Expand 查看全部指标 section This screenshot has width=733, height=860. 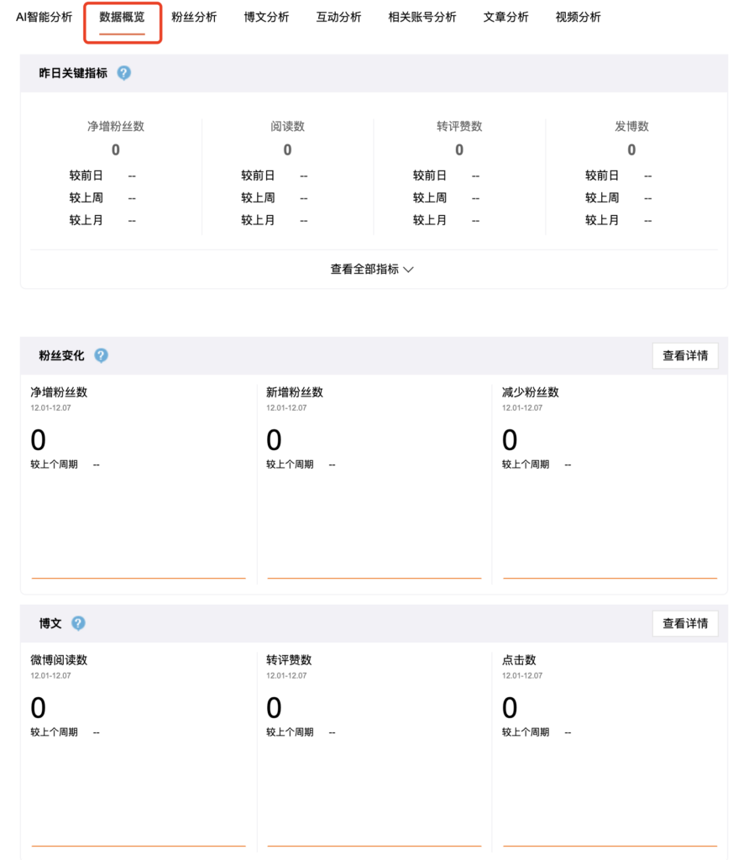click(372, 270)
